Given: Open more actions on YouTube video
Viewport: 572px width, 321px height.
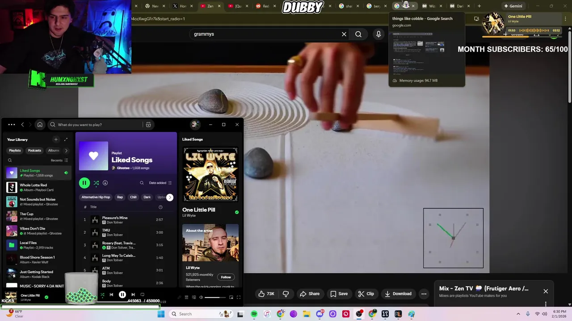Looking at the screenshot, I should 424,294.
